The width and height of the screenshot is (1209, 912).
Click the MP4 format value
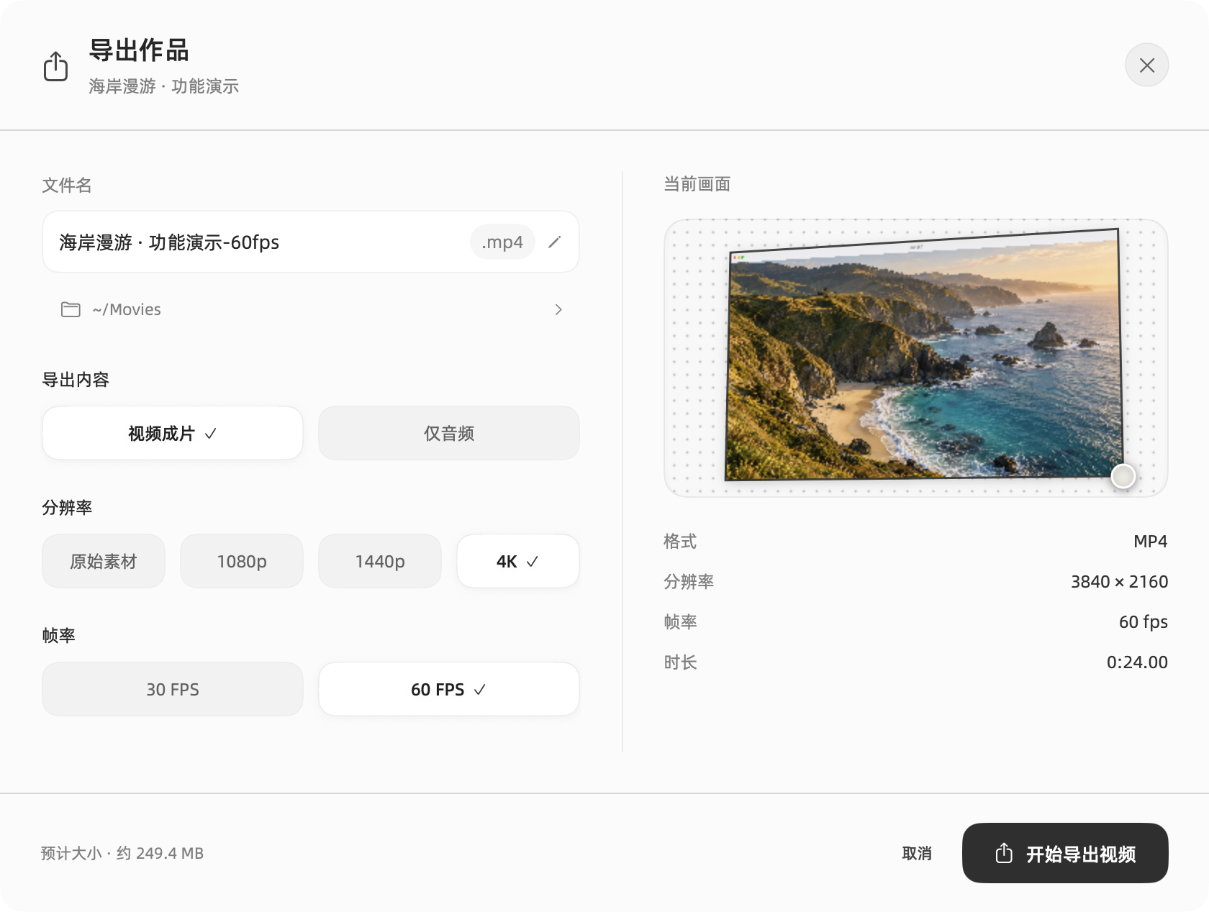coord(1150,541)
